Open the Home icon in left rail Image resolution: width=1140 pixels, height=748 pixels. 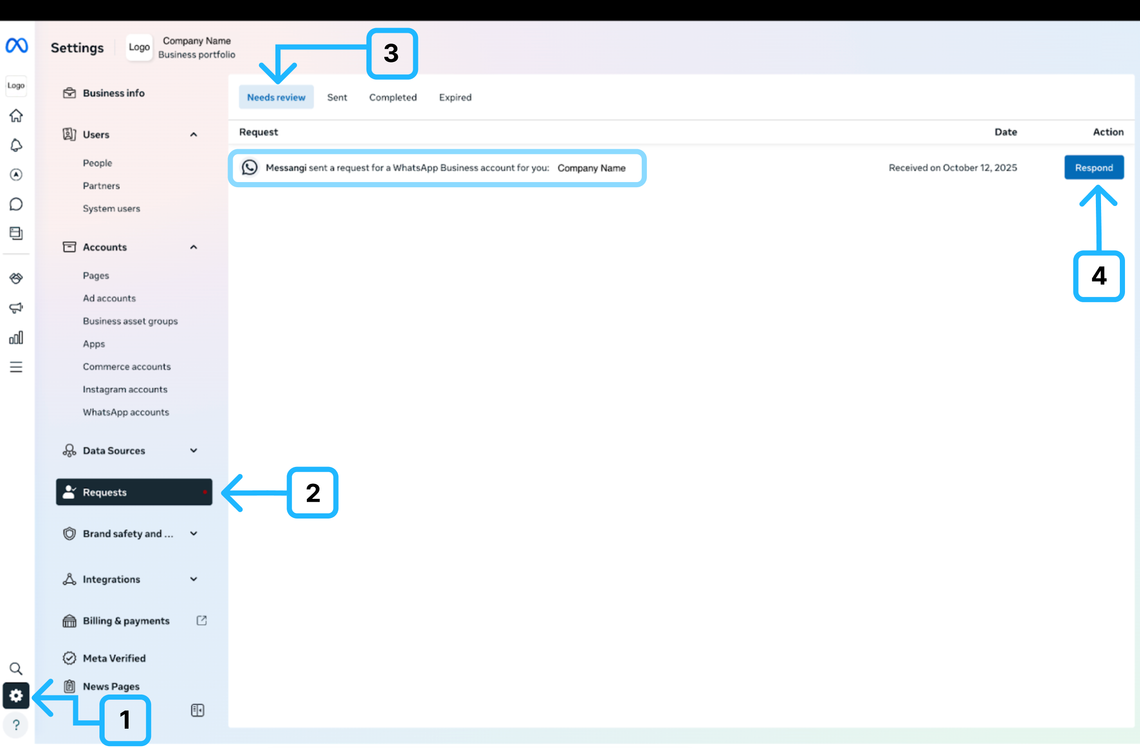[16, 115]
